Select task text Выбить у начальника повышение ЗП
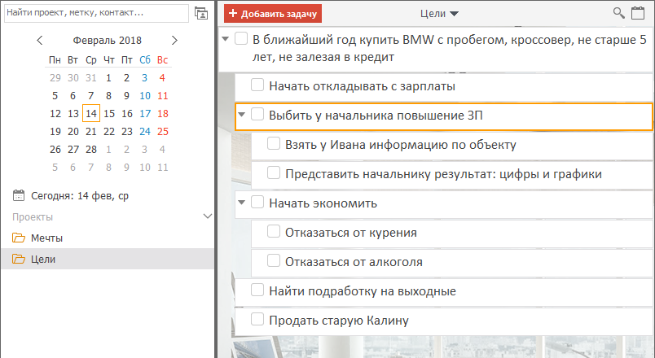 [376, 116]
